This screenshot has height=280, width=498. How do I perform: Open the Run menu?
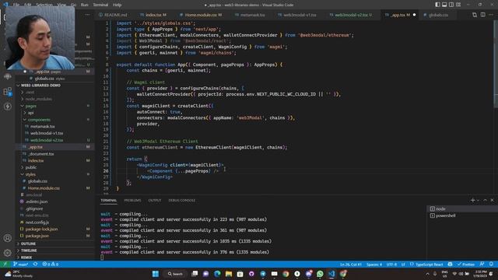(x=85, y=5)
